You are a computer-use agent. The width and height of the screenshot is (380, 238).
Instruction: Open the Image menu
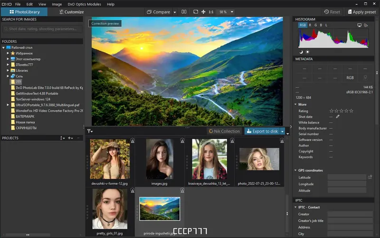[57, 4]
